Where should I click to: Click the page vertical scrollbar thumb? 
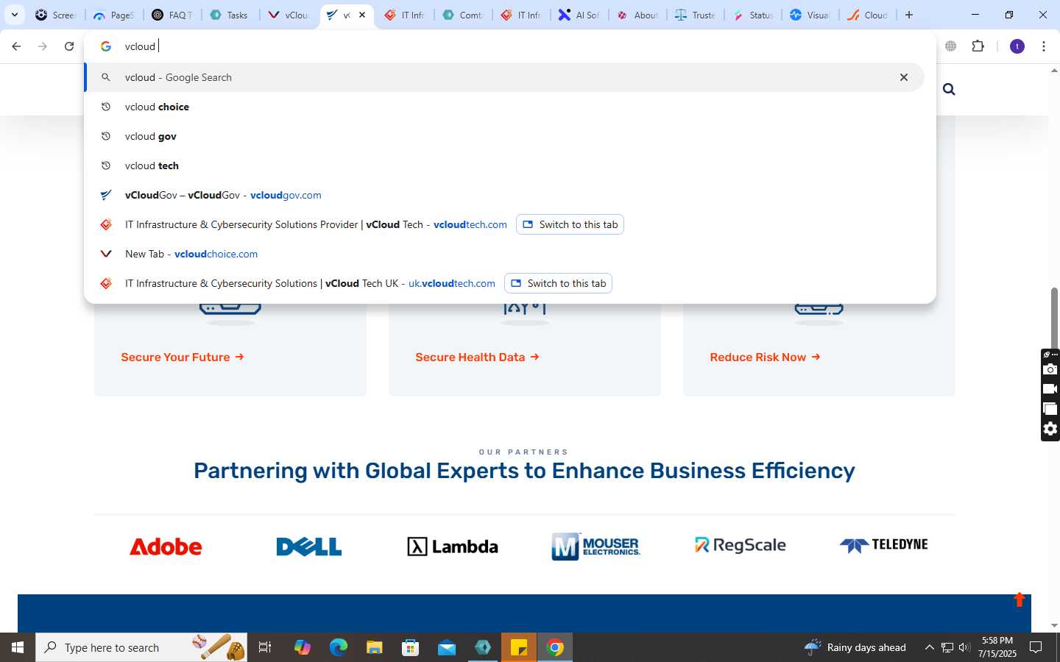1054,318
